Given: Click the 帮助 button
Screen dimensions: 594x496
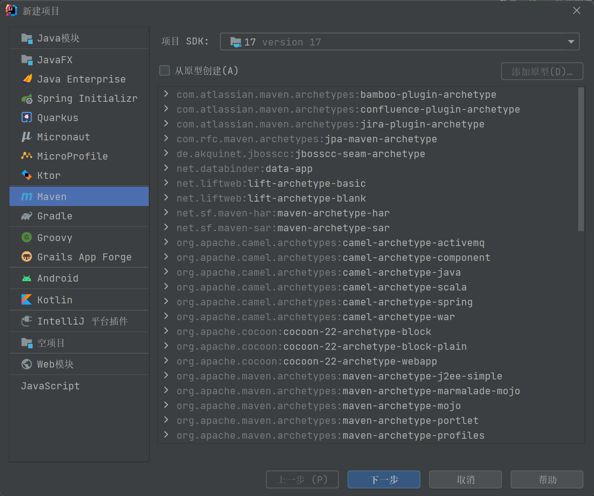Looking at the screenshot, I should [x=547, y=480].
